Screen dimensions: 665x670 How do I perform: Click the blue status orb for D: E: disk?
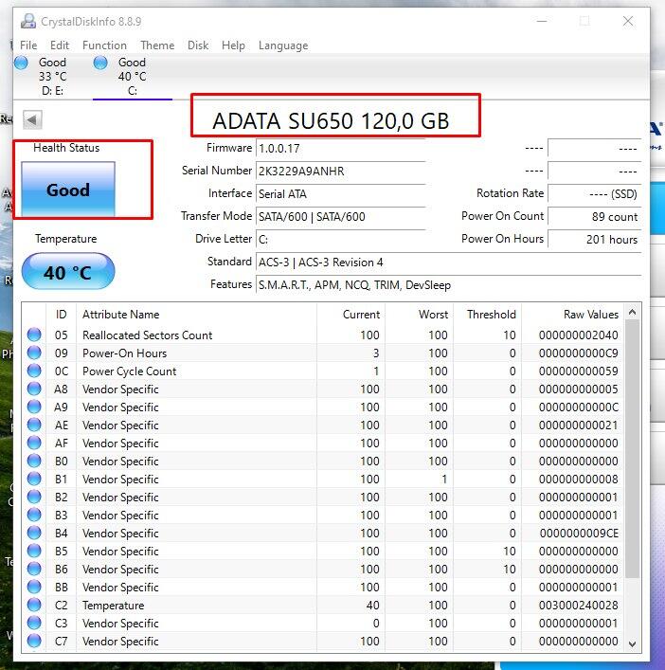21,63
